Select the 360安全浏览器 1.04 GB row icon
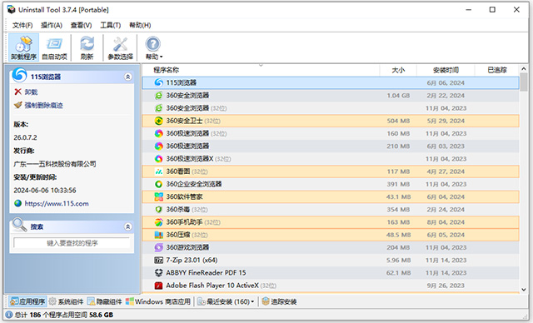Screen dimensions: 533x323 [159, 96]
